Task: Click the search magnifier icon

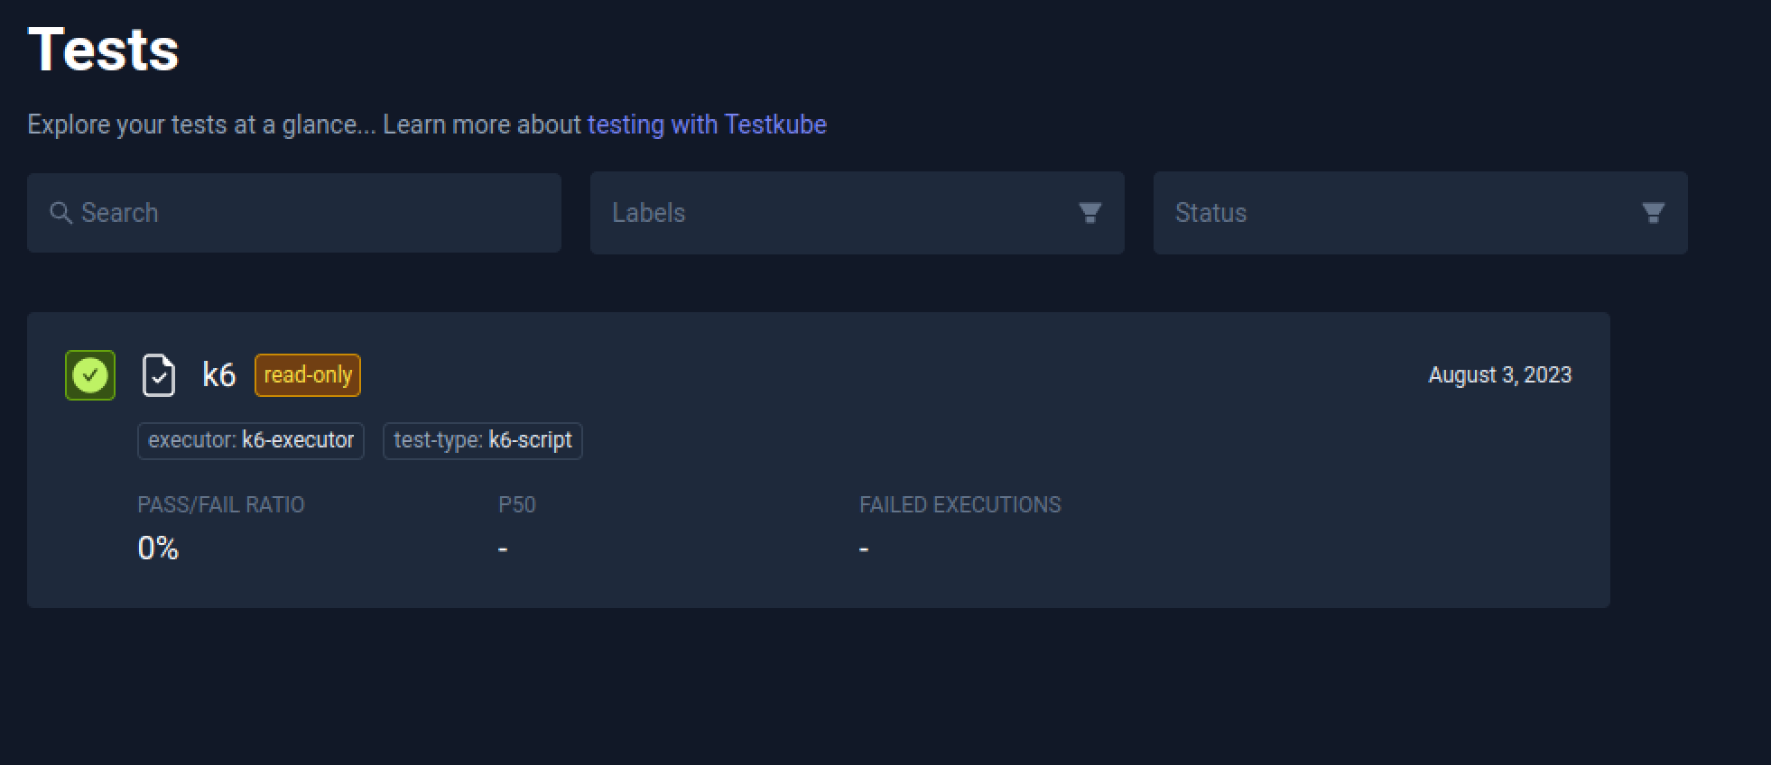Action: [62, 212]
